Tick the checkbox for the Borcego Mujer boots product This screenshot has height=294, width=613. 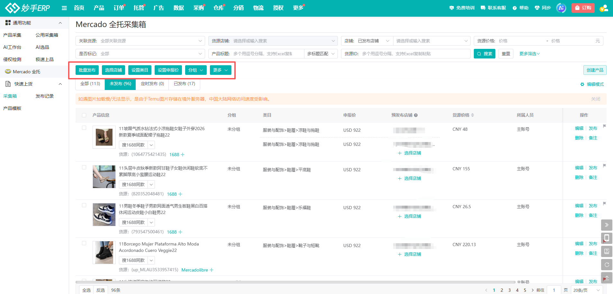click(x=84, y=243)
